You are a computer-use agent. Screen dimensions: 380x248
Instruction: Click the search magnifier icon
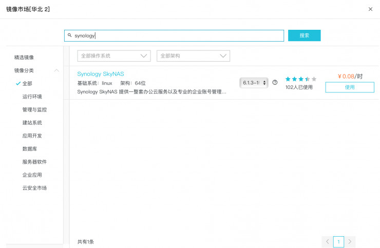click(69, 35)
